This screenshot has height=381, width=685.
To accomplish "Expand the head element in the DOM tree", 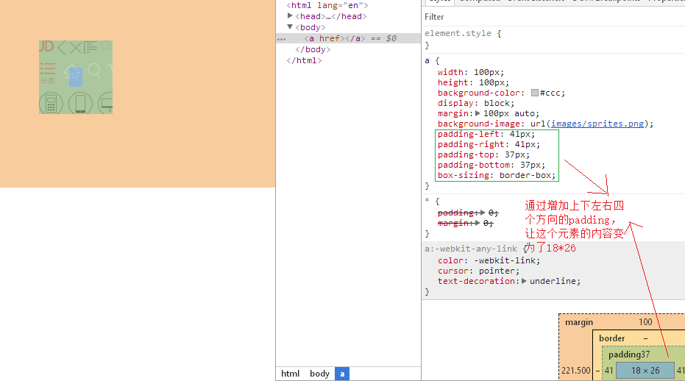I will 290,15.
